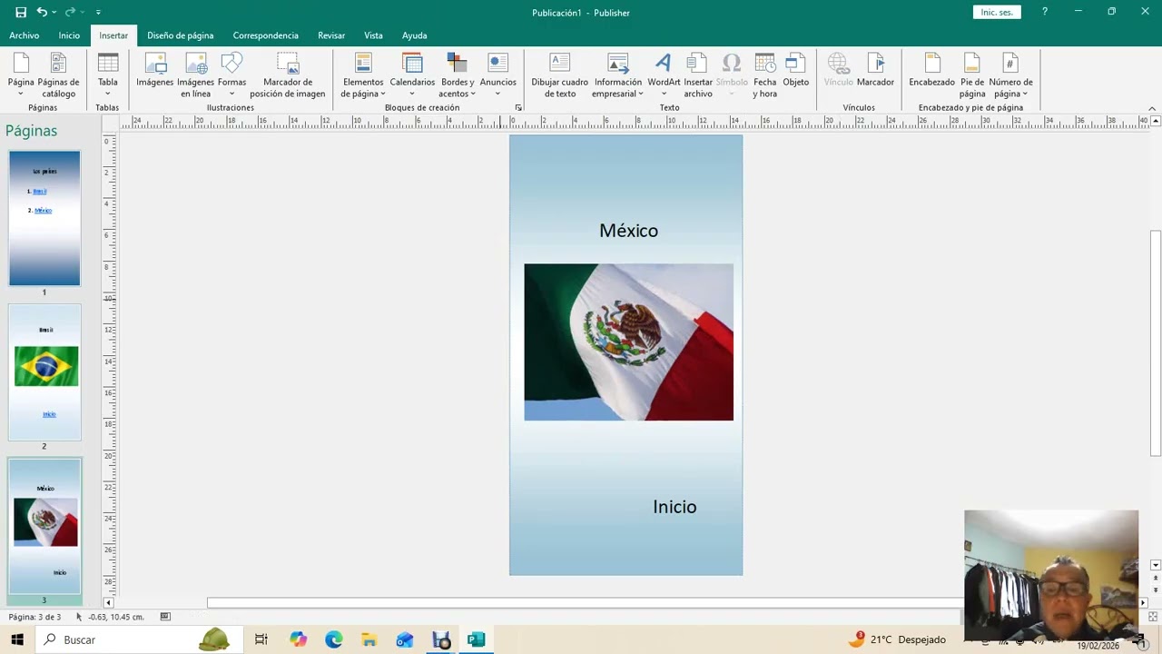The width and height of the screenshot is (1162, 654).
Task: Open Task View from the taskbar
Action: click(261, 639)
